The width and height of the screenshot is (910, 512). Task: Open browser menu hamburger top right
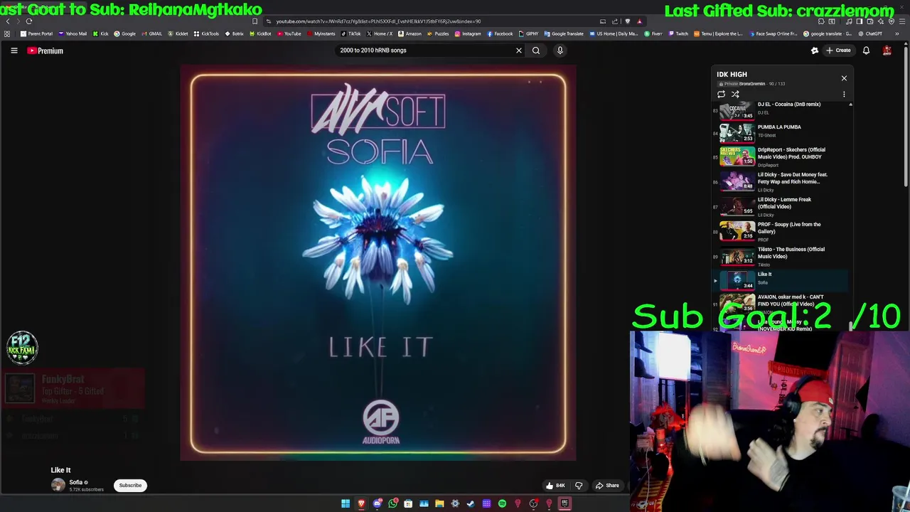click(902, 21)
